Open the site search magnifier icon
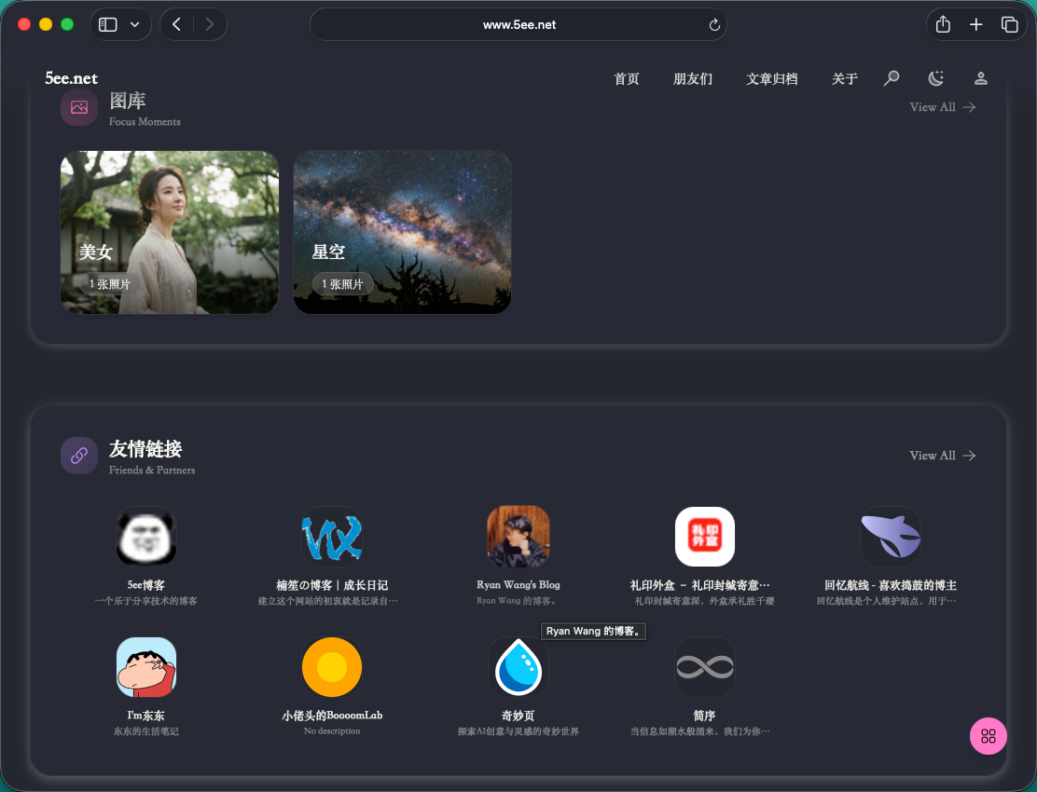This screenshot has height=792, width=1037. click(892, 78)
